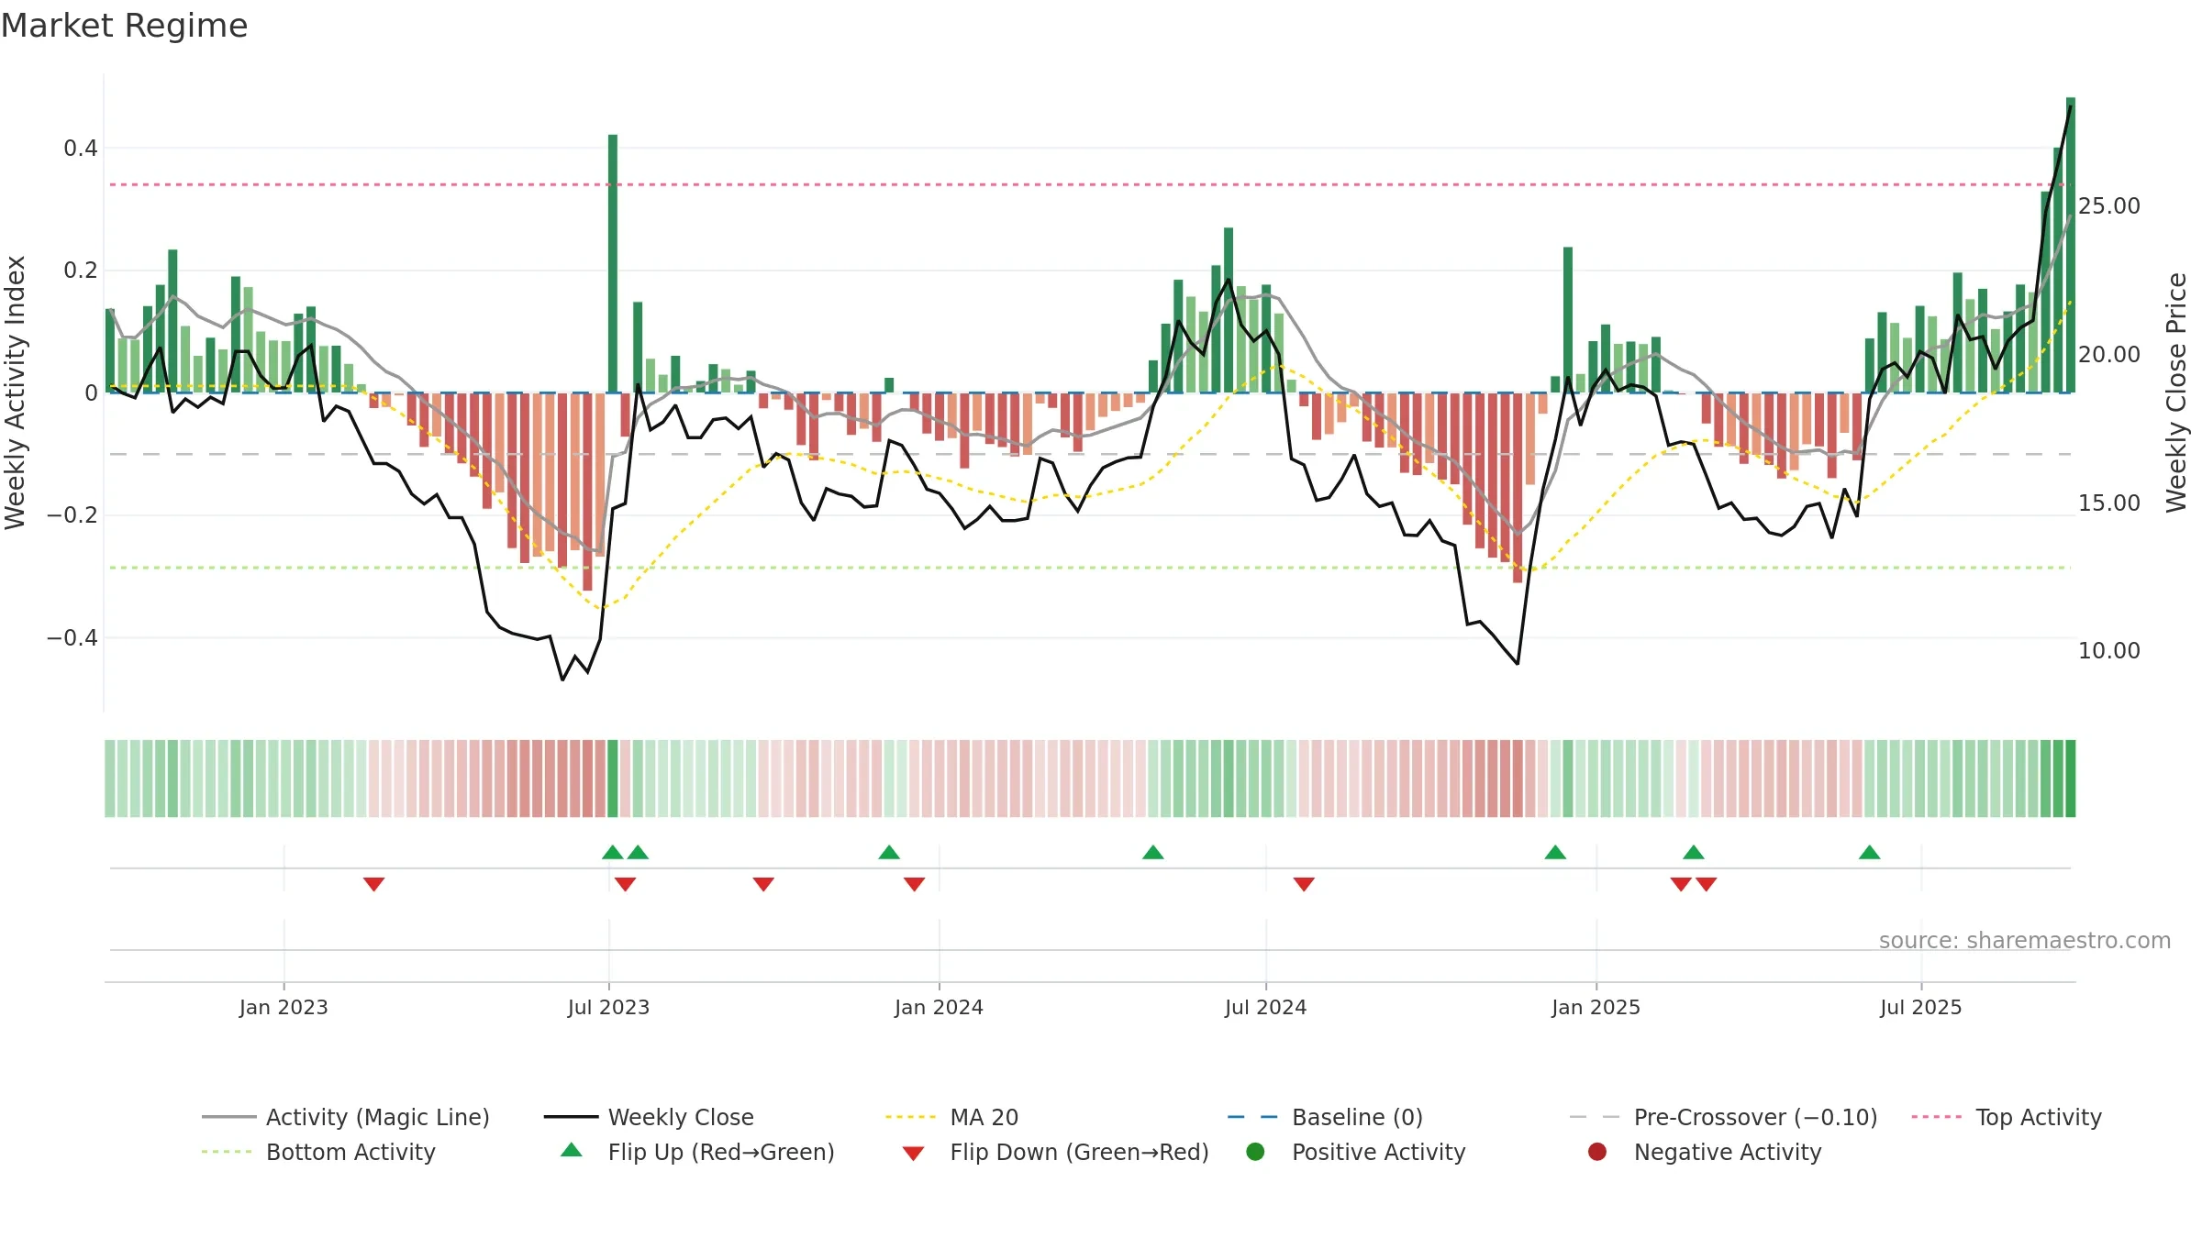Click the Jul 2023 axis label
The image size is (2202, 1238).
click(x=608, y=1007)
